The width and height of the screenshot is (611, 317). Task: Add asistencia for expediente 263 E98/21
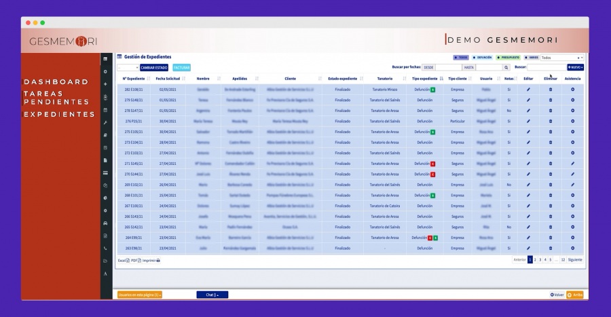point(573,248)
